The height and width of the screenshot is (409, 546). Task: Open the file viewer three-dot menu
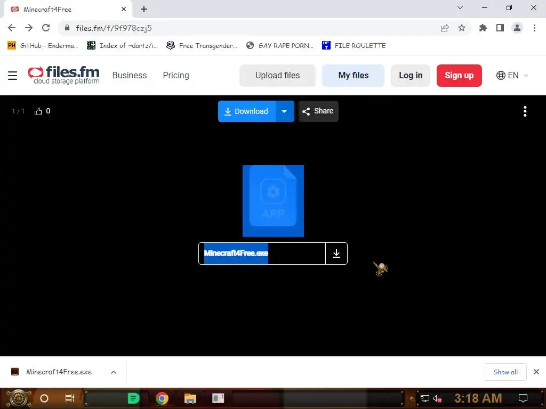point(525,111)
